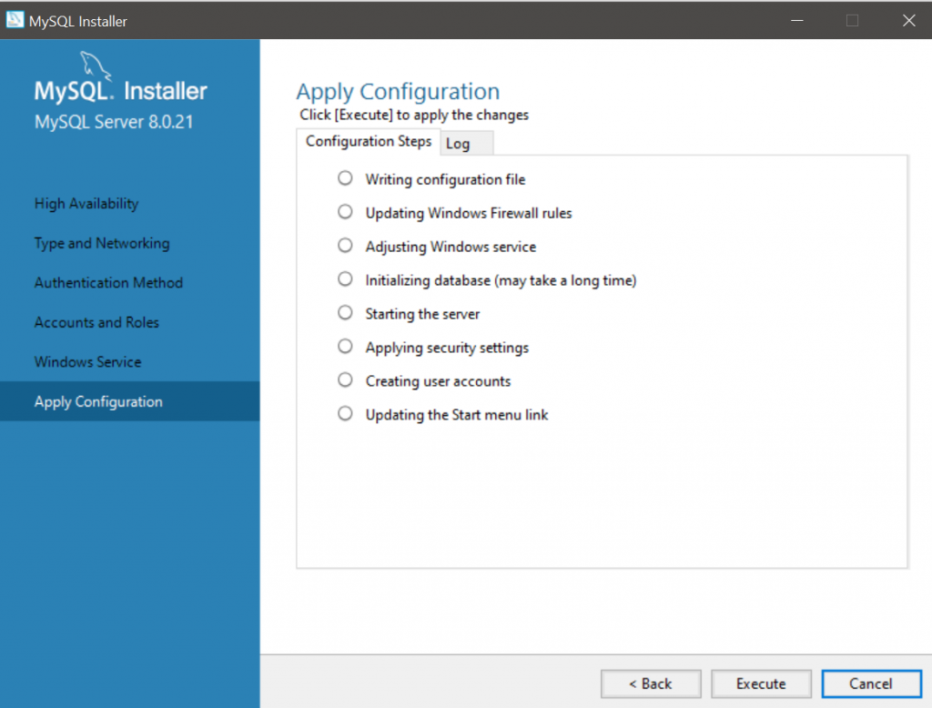Click 'Click [Execute] to apply the changes' text

pyautogui.click(x=414, y=115)
